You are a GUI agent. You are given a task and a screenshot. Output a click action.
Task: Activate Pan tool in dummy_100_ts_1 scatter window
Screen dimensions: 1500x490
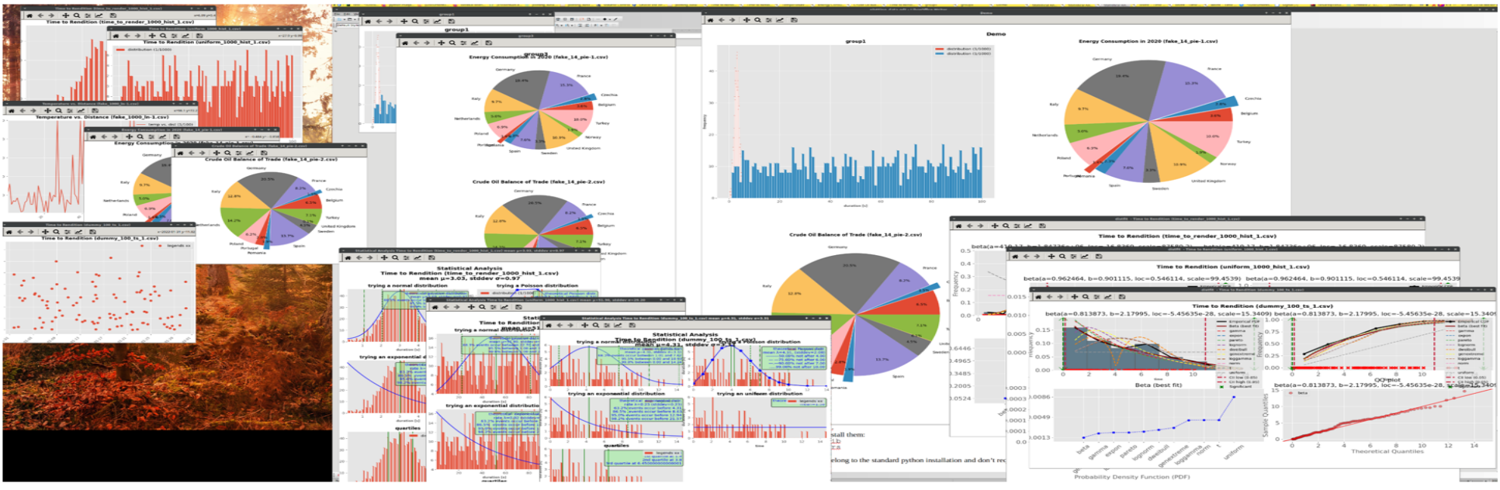click(x=46, y=232)
